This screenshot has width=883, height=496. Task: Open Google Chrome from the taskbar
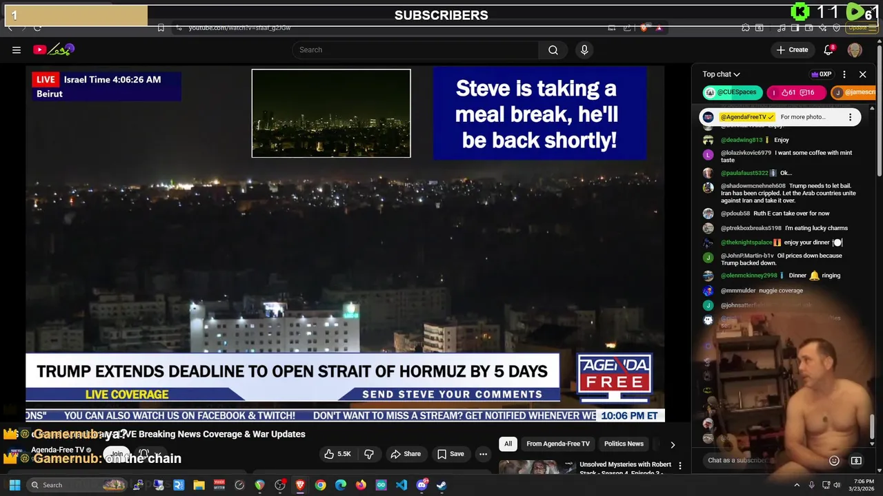pos(320,485)
